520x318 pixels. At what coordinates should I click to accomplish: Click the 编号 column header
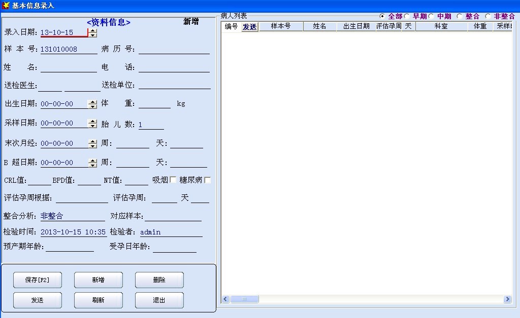click(x=231, y=26)
